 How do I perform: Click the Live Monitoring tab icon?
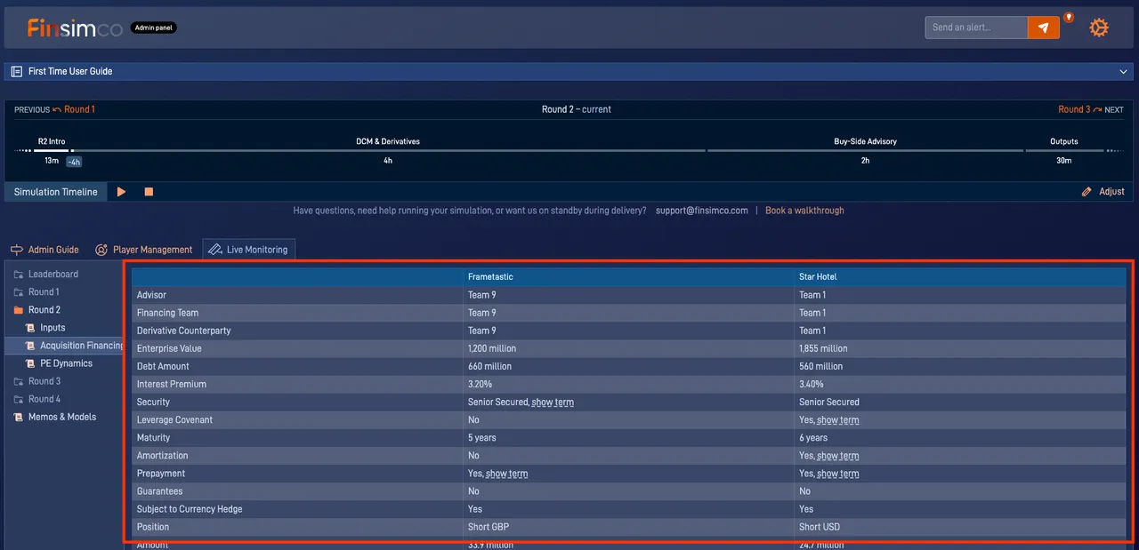tap(214, 250)
